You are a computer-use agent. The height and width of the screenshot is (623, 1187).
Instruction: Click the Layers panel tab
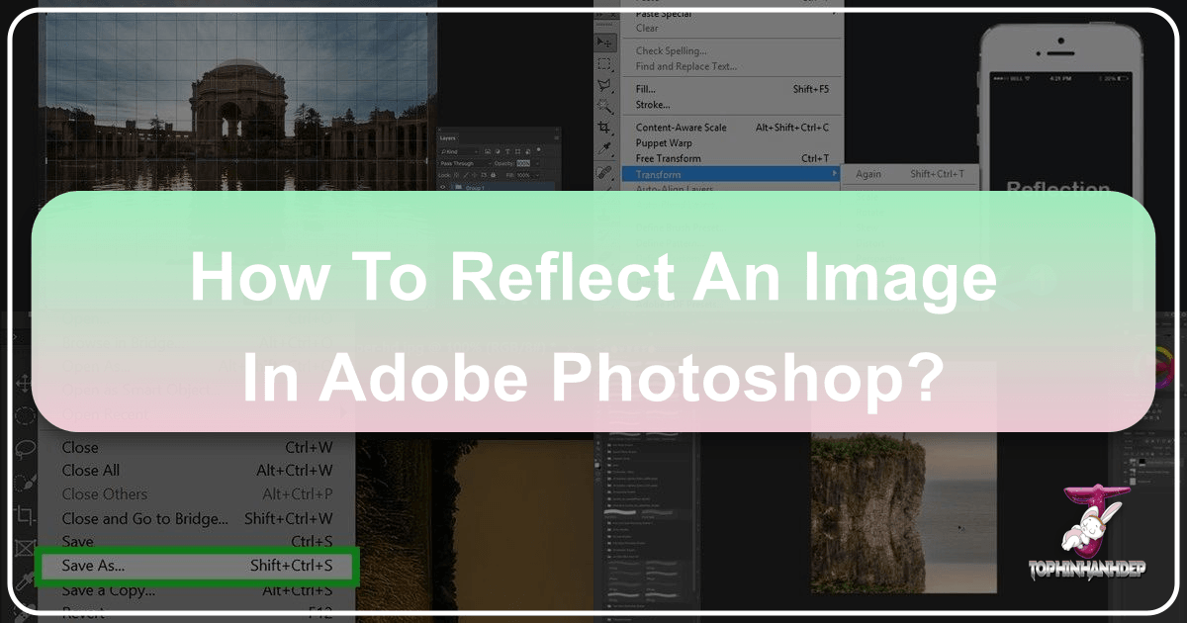coord(449,139)
